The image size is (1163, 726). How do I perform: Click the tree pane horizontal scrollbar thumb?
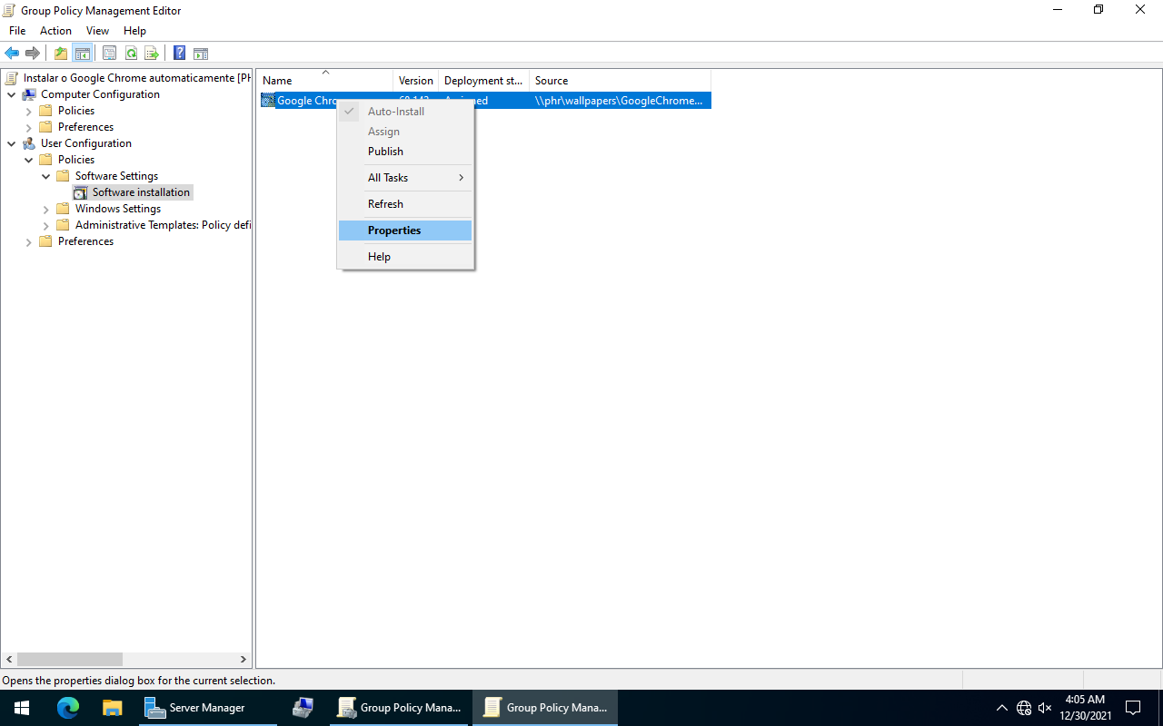point(69,660)
